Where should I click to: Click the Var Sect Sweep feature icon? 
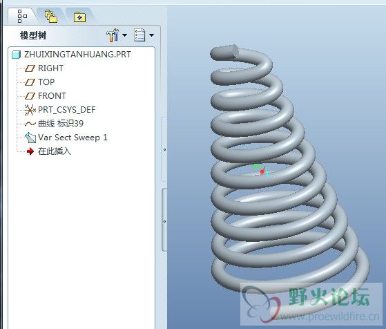tap(30, 138)
